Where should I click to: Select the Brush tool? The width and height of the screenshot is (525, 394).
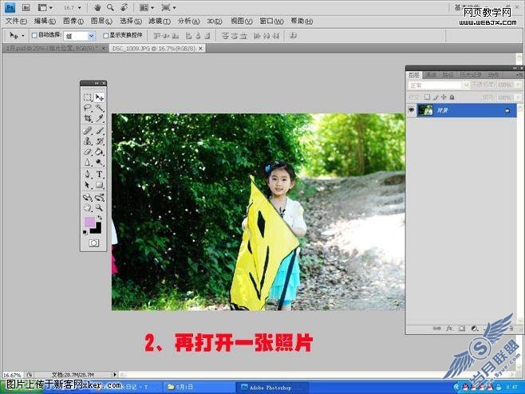tap(100, 131)
